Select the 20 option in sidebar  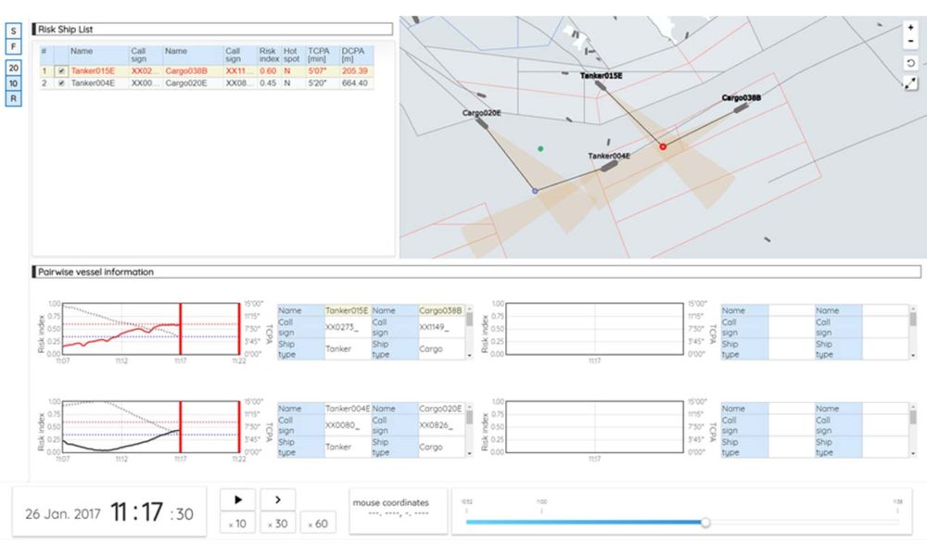(x=14, y=68)
